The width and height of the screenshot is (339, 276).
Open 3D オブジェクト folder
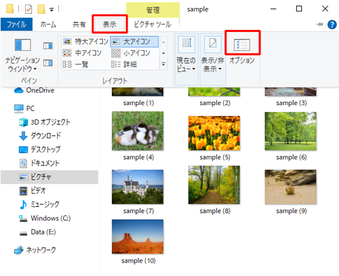tap(44, 122)
